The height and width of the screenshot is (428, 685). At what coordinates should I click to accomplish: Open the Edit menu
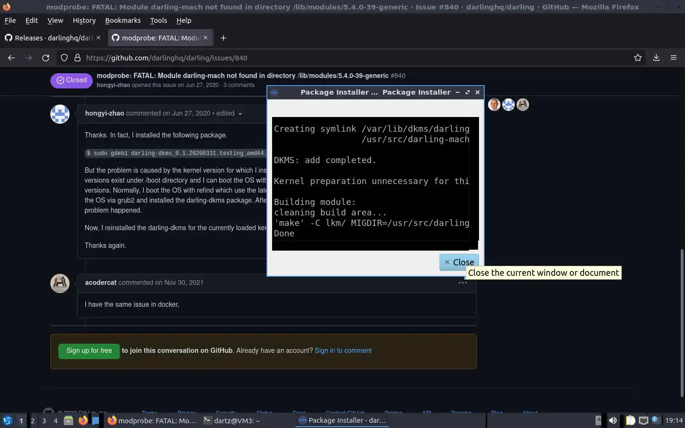tap(32, 20)
